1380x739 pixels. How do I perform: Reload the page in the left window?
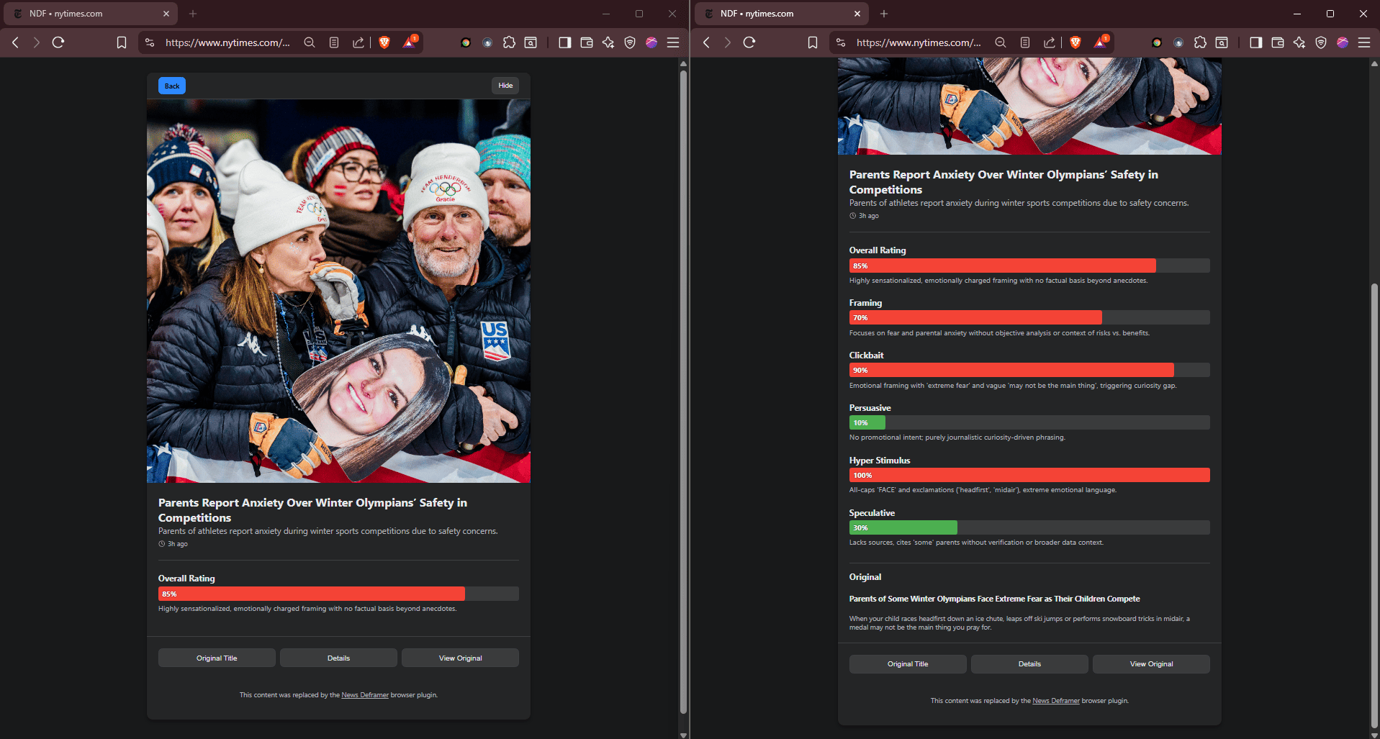[x=58, y=42]
